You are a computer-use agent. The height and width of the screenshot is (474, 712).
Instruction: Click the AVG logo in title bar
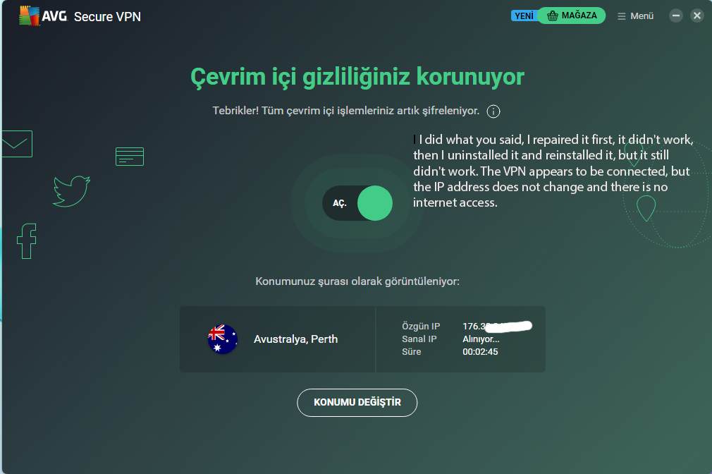[x=43, y=16]
